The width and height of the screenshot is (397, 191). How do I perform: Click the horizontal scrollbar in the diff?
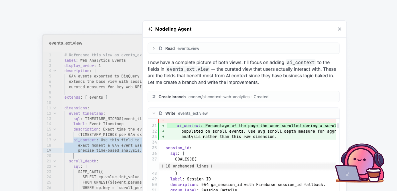[338, 126]
